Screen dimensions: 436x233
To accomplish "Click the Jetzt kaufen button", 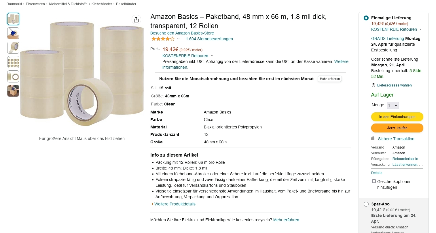I will [x=397, y=128].
